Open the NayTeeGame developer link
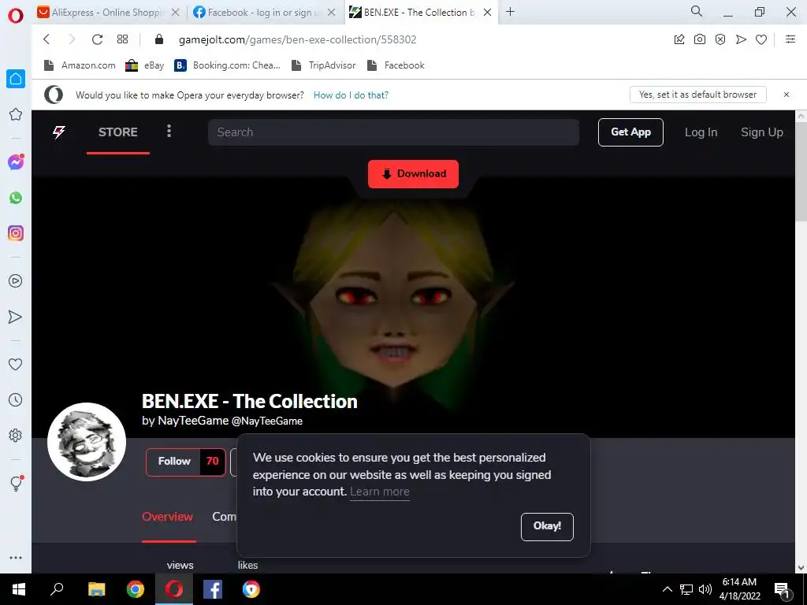Screen dimensions: 807x605 193,421
